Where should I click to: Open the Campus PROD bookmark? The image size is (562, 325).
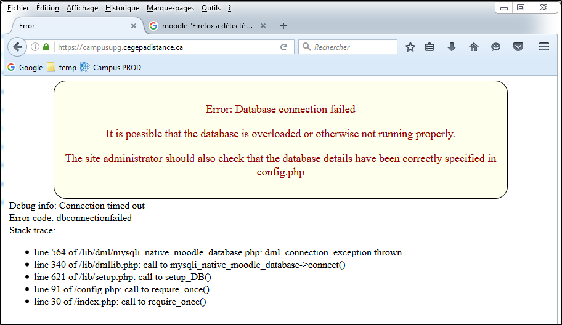point(111,68)
